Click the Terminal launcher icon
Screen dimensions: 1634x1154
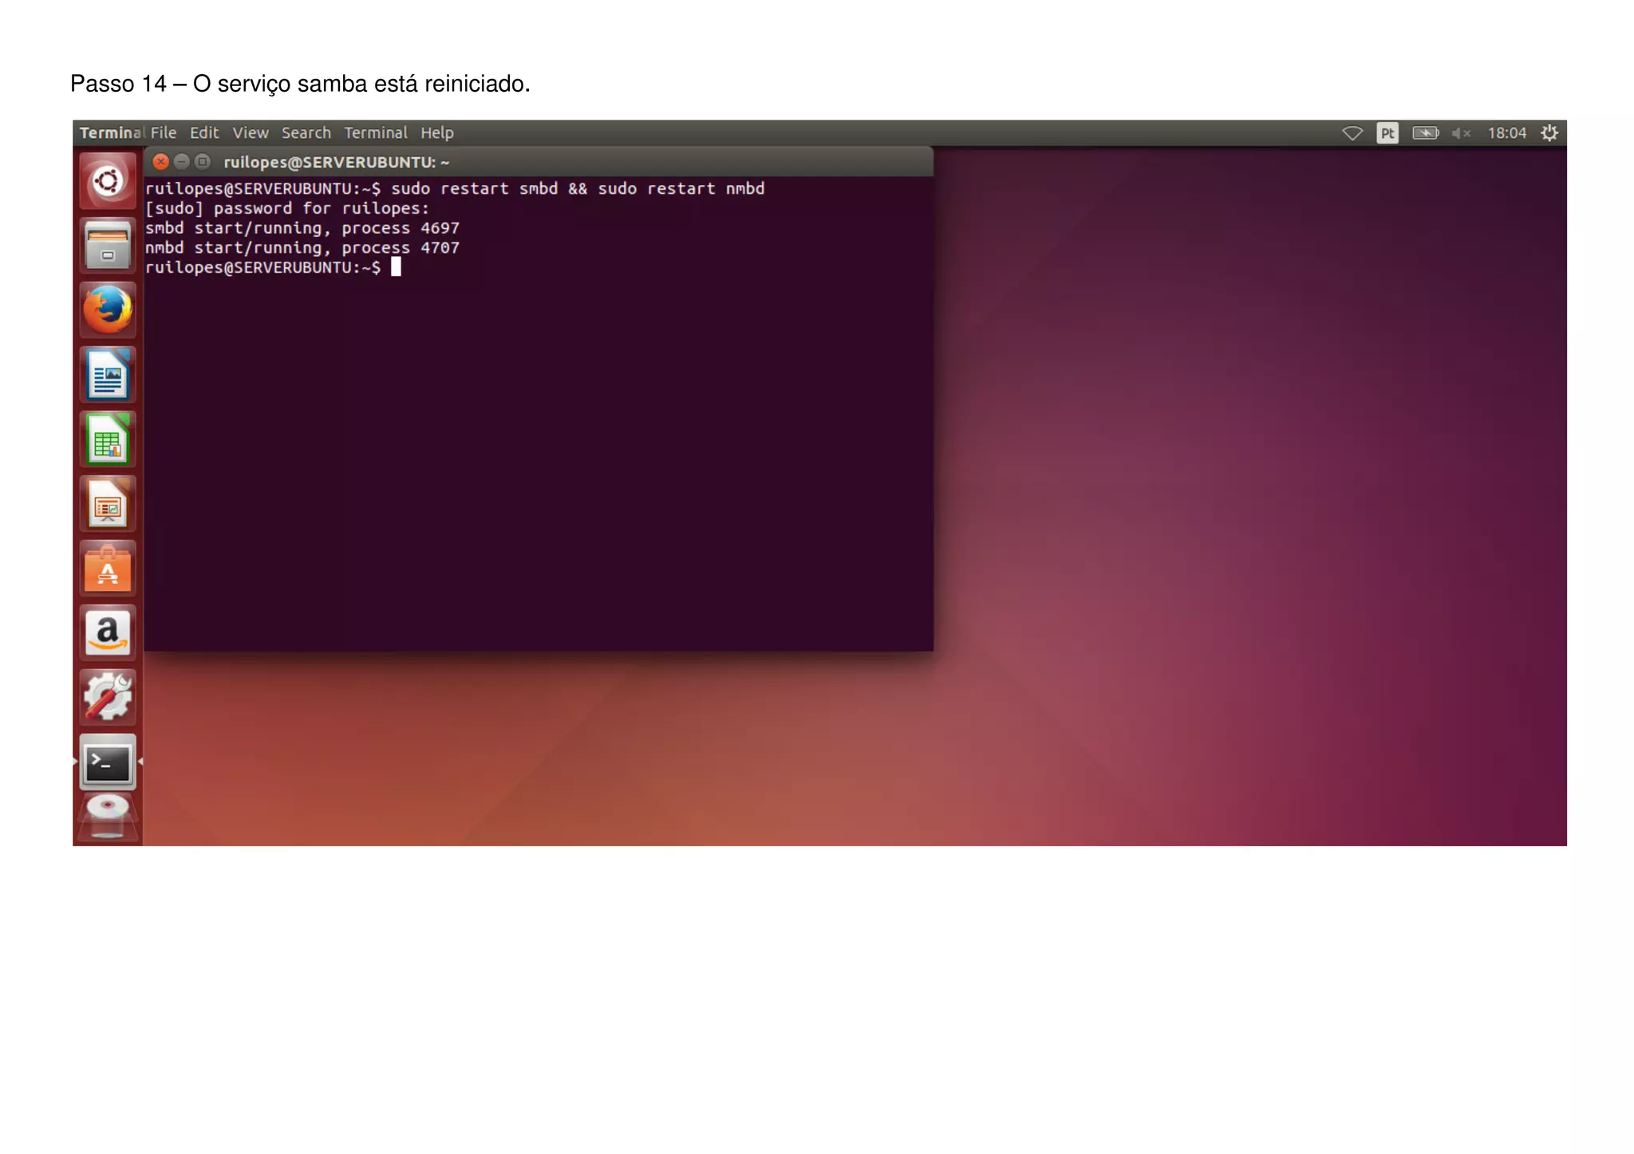click(x=108, y=762)
